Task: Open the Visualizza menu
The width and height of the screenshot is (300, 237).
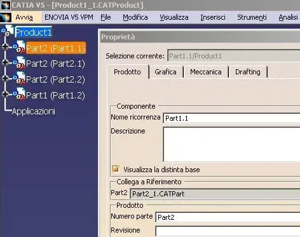Action: [174, 17]
